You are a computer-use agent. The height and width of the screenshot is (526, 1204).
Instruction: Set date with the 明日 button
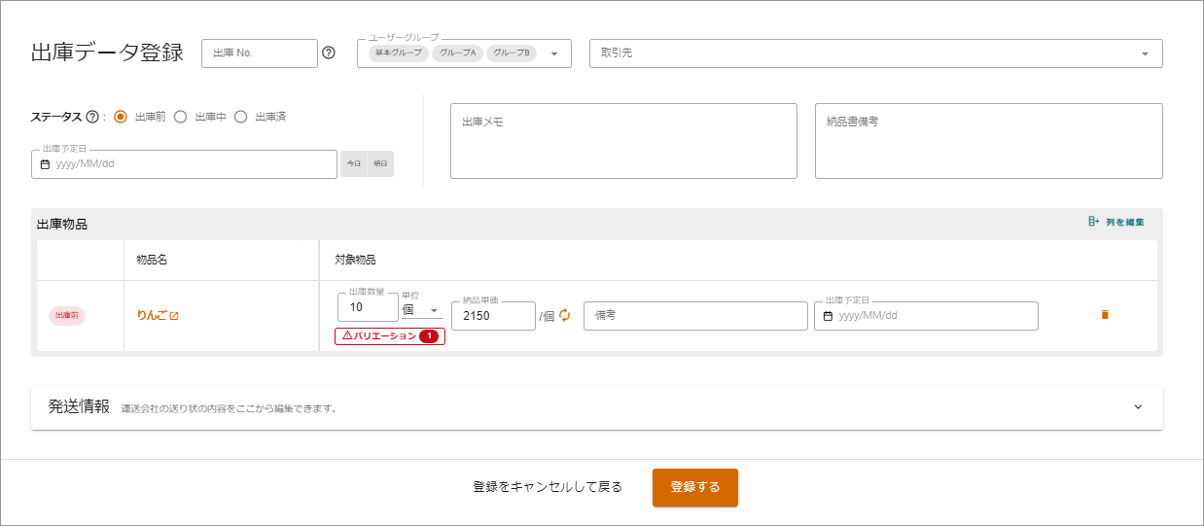(x=380, y=164)
